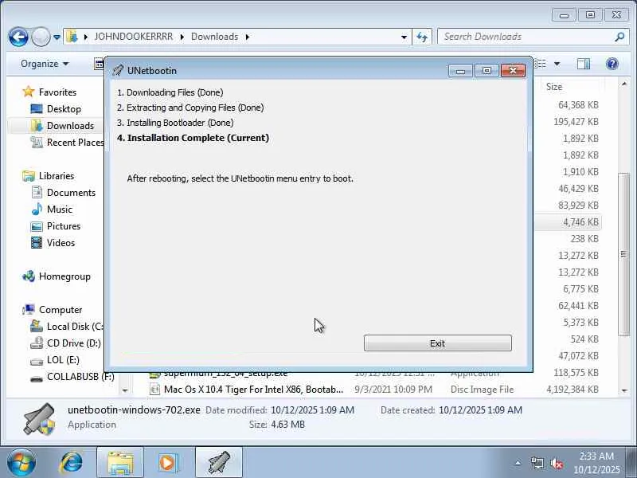Click the 64,368 KB size entry
The height and width of the screenshot is (478, 637).
coord(578,105)
